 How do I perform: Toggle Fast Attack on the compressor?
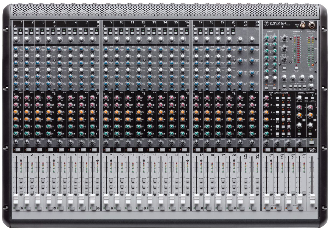pos(284,69)
